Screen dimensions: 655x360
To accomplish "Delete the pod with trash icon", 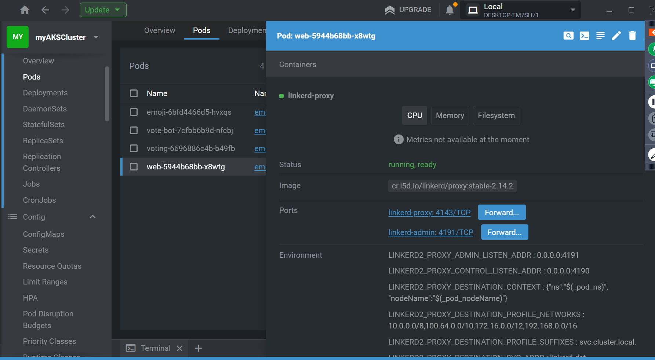I will (632, 36).
